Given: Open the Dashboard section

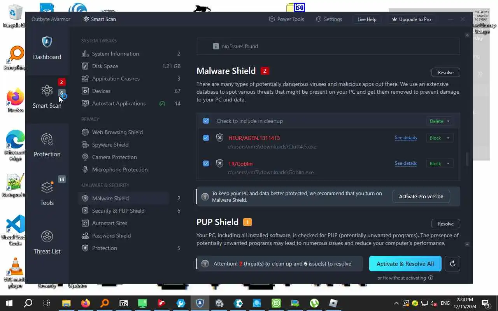Looking at the screenshot, I should pyautogui.click(x=47, y=49).
